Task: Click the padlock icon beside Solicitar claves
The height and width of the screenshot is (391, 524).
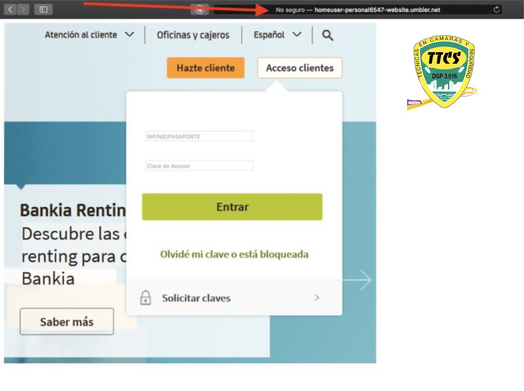Action: click(x=145, y=298)
